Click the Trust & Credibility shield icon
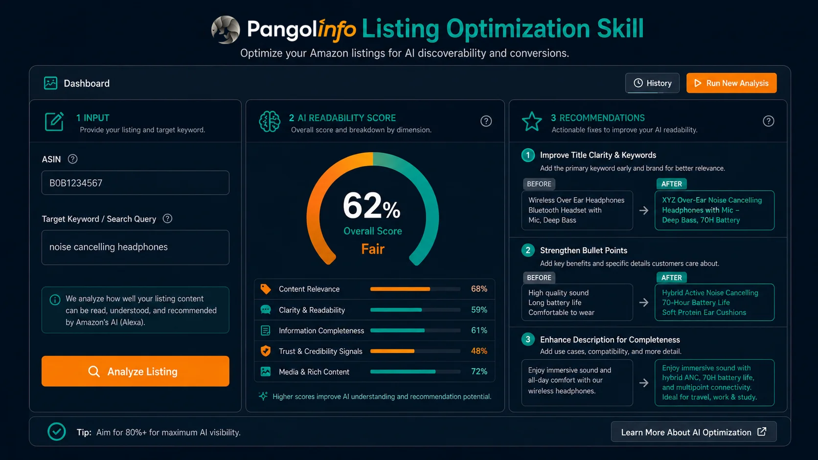 [266, 351]
